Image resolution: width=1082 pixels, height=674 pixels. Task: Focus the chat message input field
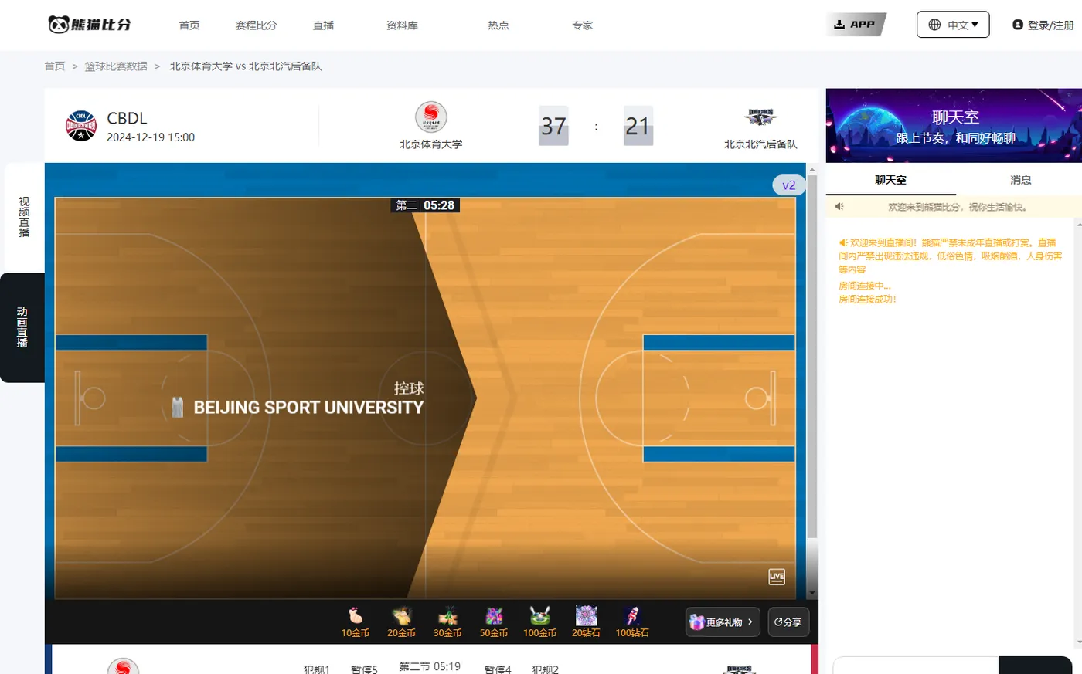[915, 666]
